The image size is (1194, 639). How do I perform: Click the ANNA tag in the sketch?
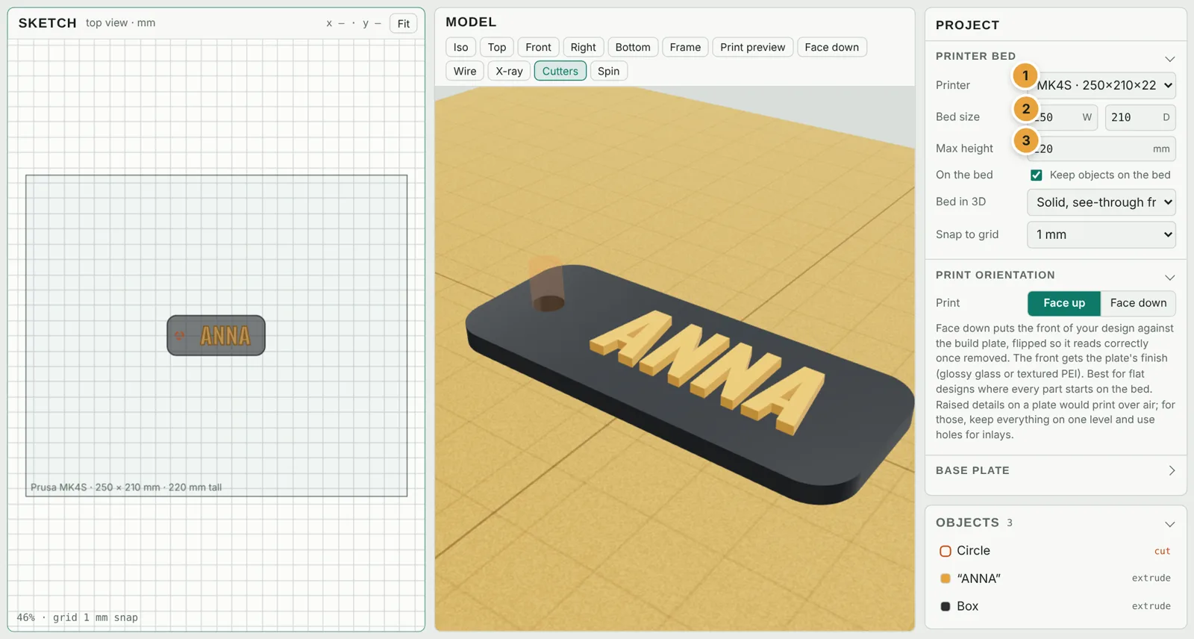pos(216,335)
